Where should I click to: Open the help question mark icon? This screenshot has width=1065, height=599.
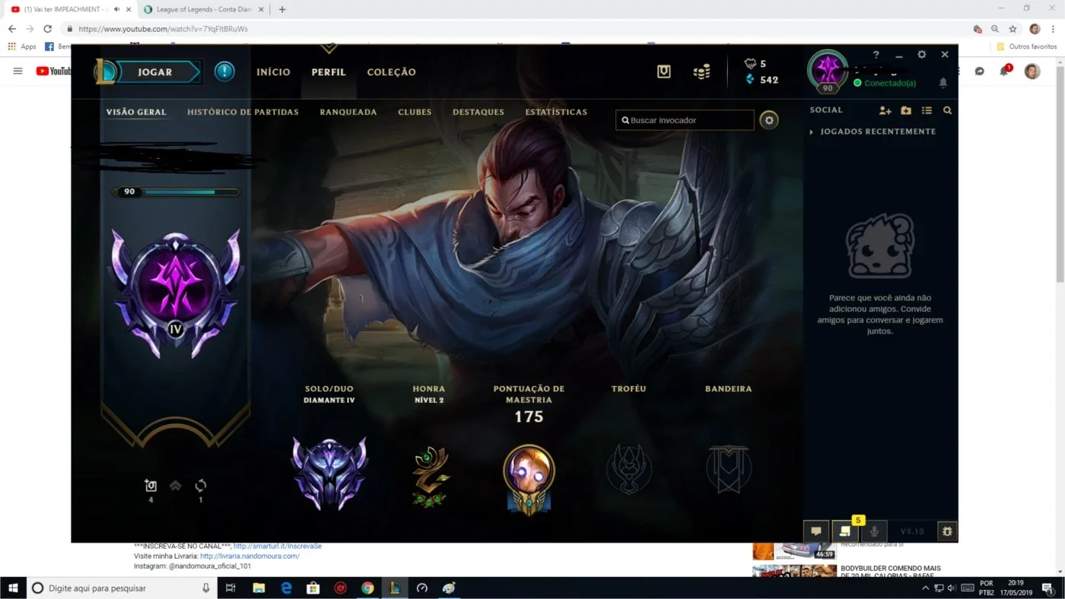click(x=876, y=55)
